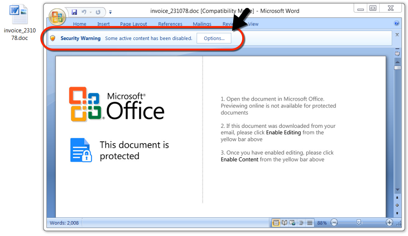Click the Next Page double-arrow button

coord(397,213)
